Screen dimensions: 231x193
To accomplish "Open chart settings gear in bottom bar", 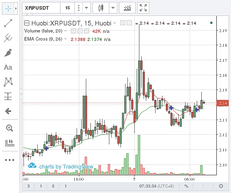I will click(221, 186).
